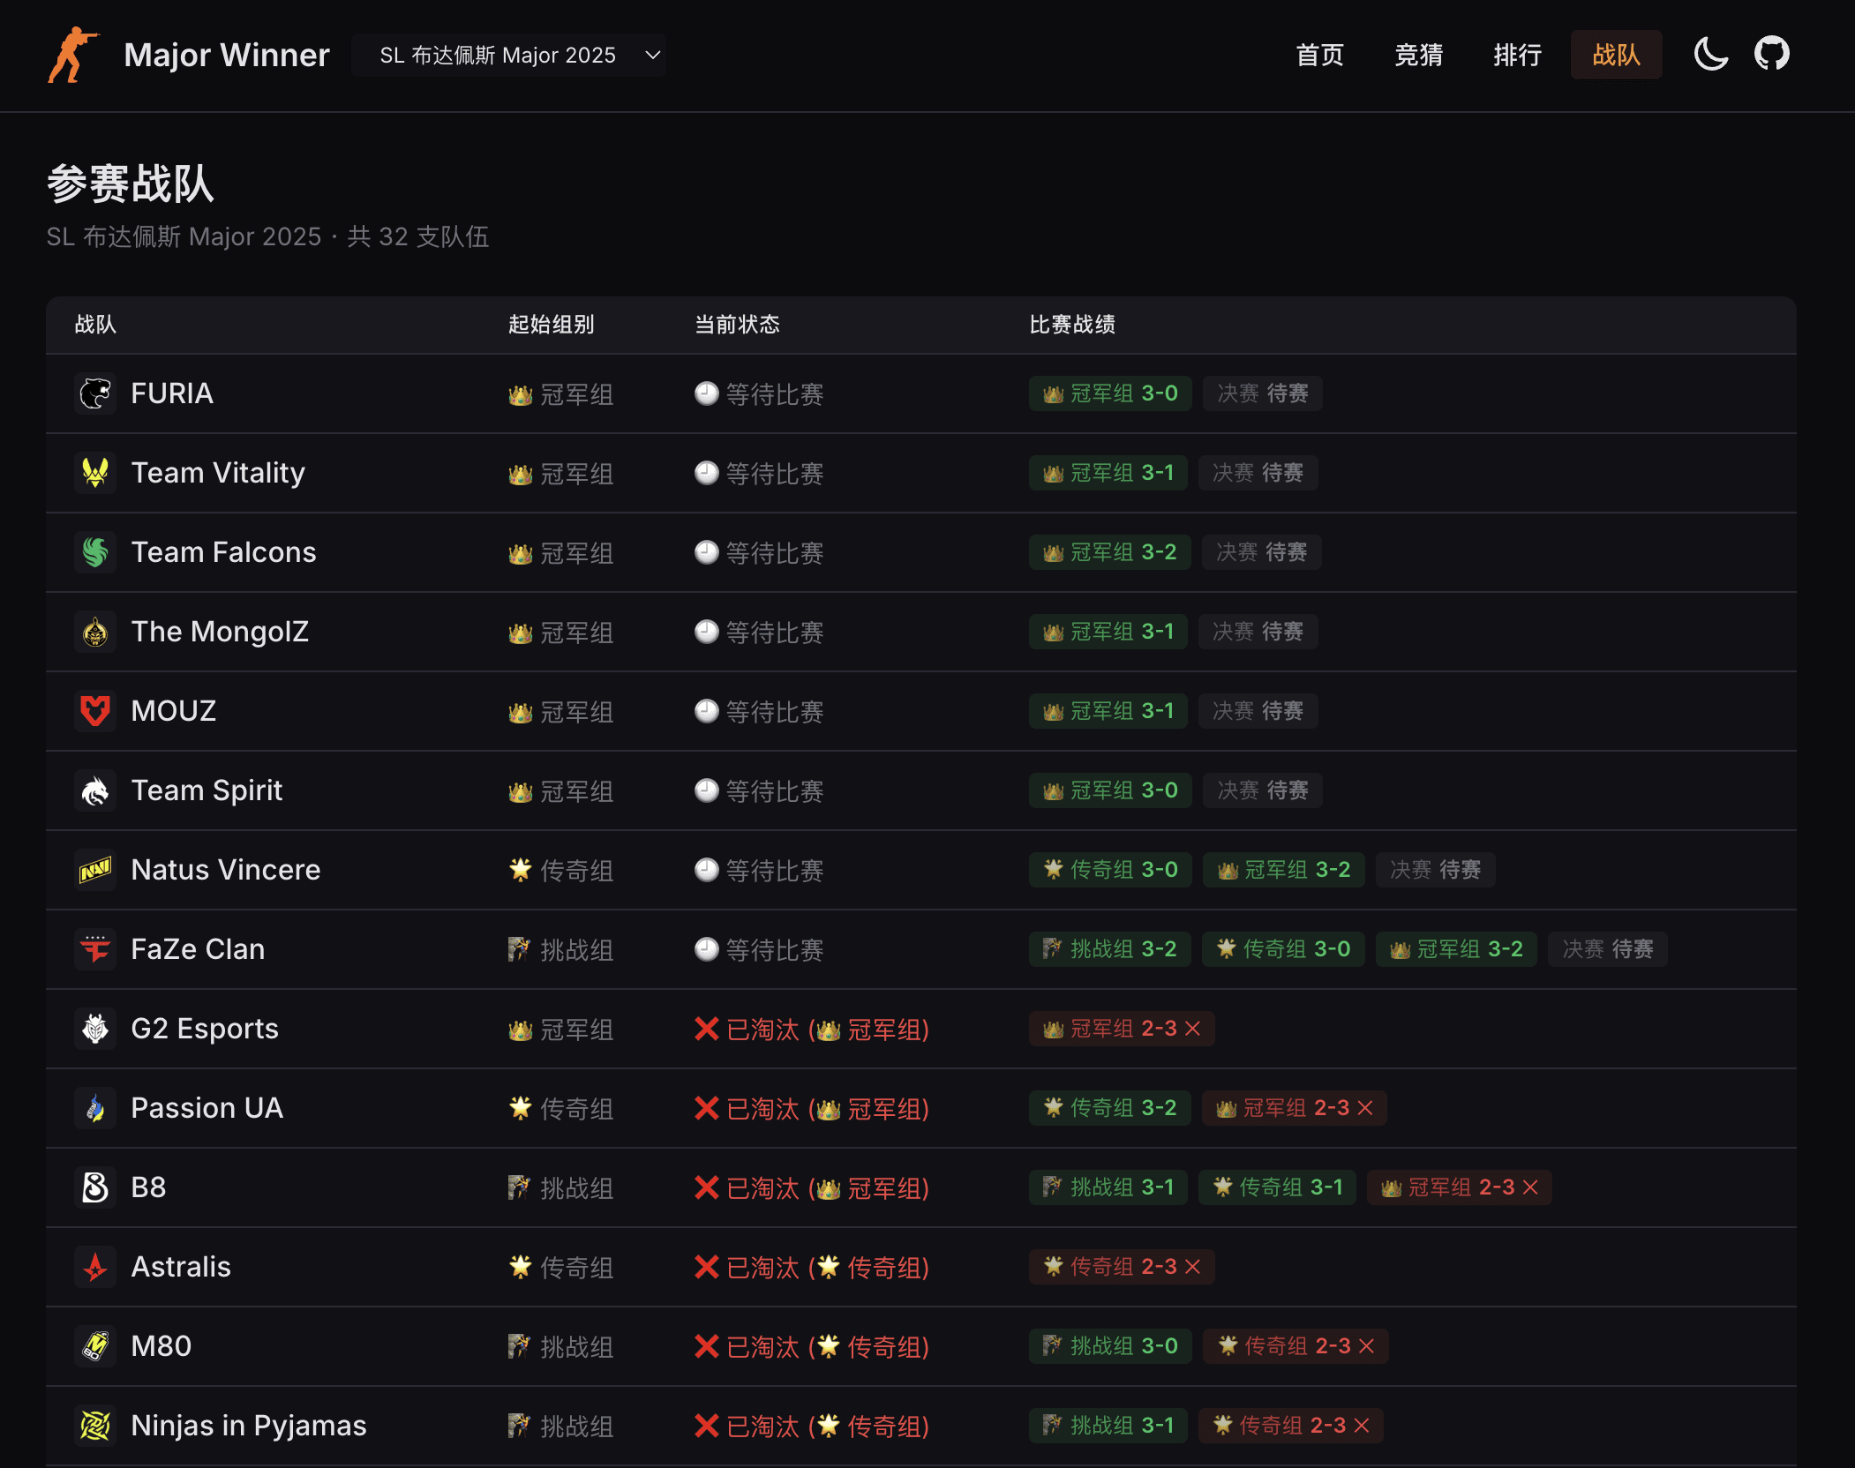Open the GitHub repository icon
The image size is (1855, 1468).
[x=1771, y=55]
